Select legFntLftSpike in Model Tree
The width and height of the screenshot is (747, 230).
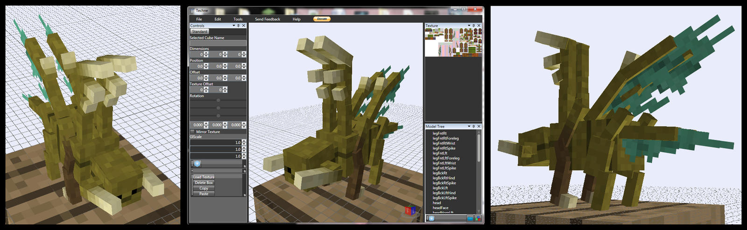point(444,168)
